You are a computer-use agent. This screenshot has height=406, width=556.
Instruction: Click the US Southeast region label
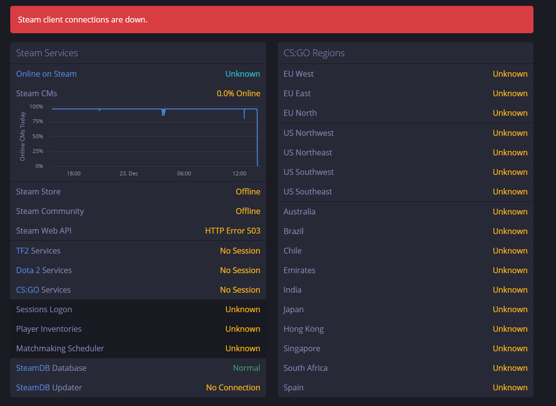point(308,192)
